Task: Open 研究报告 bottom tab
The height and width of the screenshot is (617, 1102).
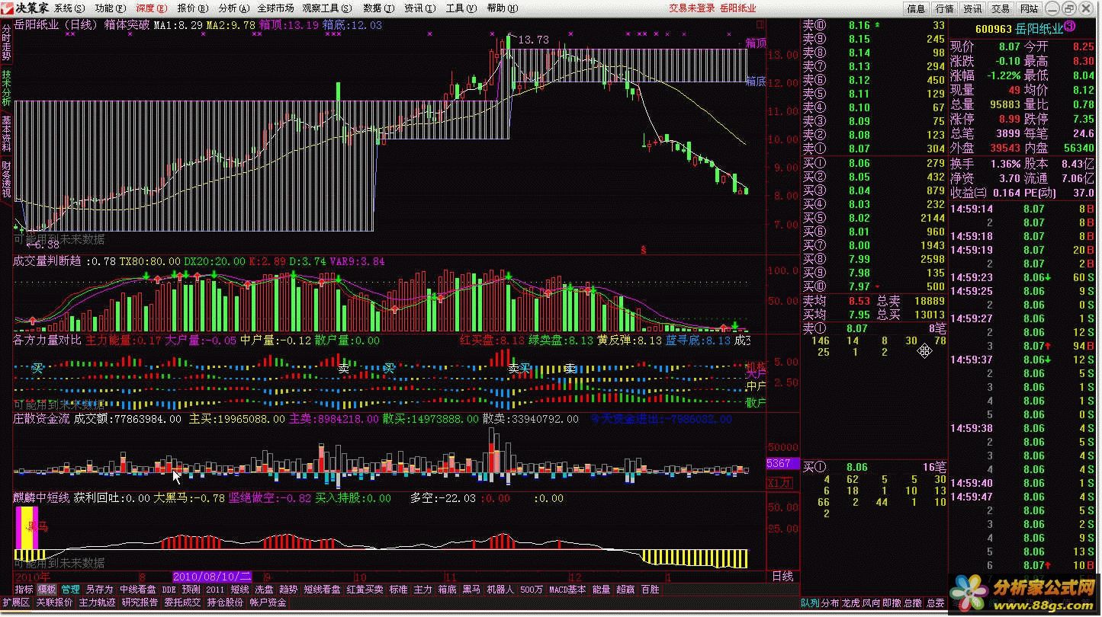Action: point(140,603)
